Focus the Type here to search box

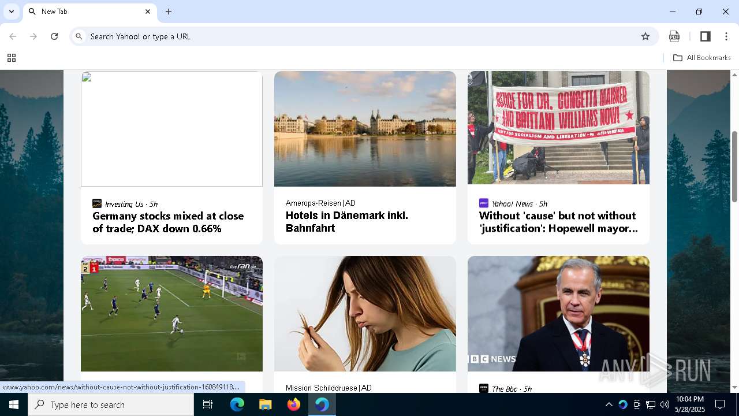click(x=111, y=404)
